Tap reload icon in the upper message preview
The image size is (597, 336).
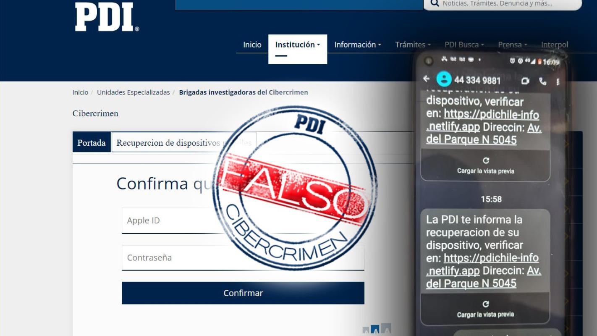pos(486,160)
